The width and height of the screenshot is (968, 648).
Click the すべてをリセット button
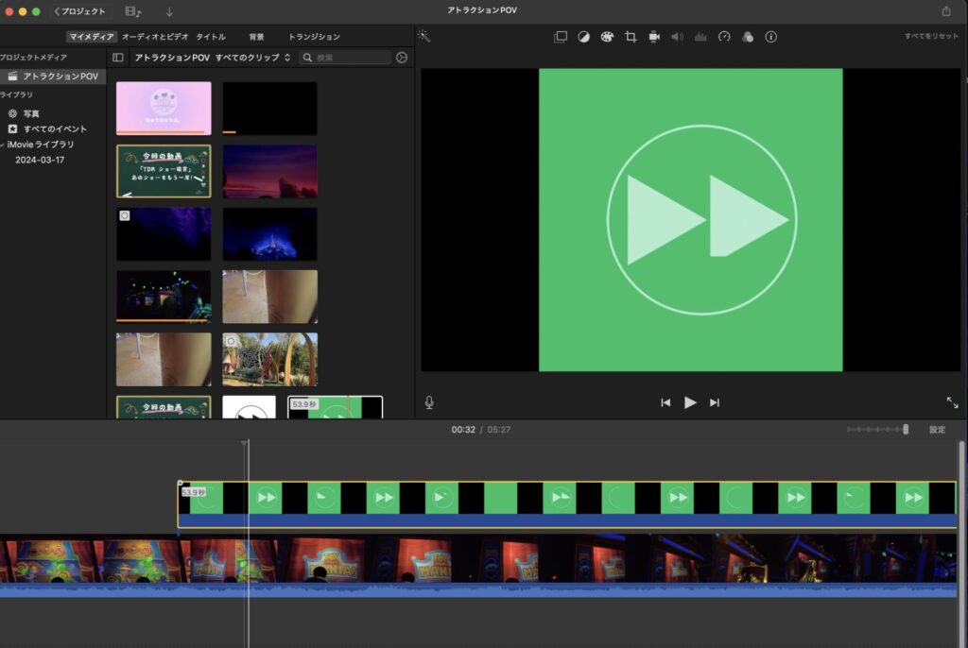point(928,37)
